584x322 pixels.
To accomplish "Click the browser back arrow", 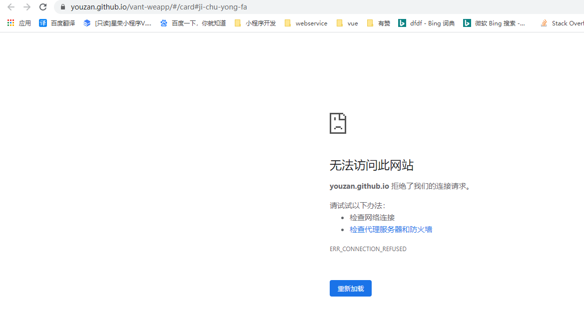I will coord(11,7).
